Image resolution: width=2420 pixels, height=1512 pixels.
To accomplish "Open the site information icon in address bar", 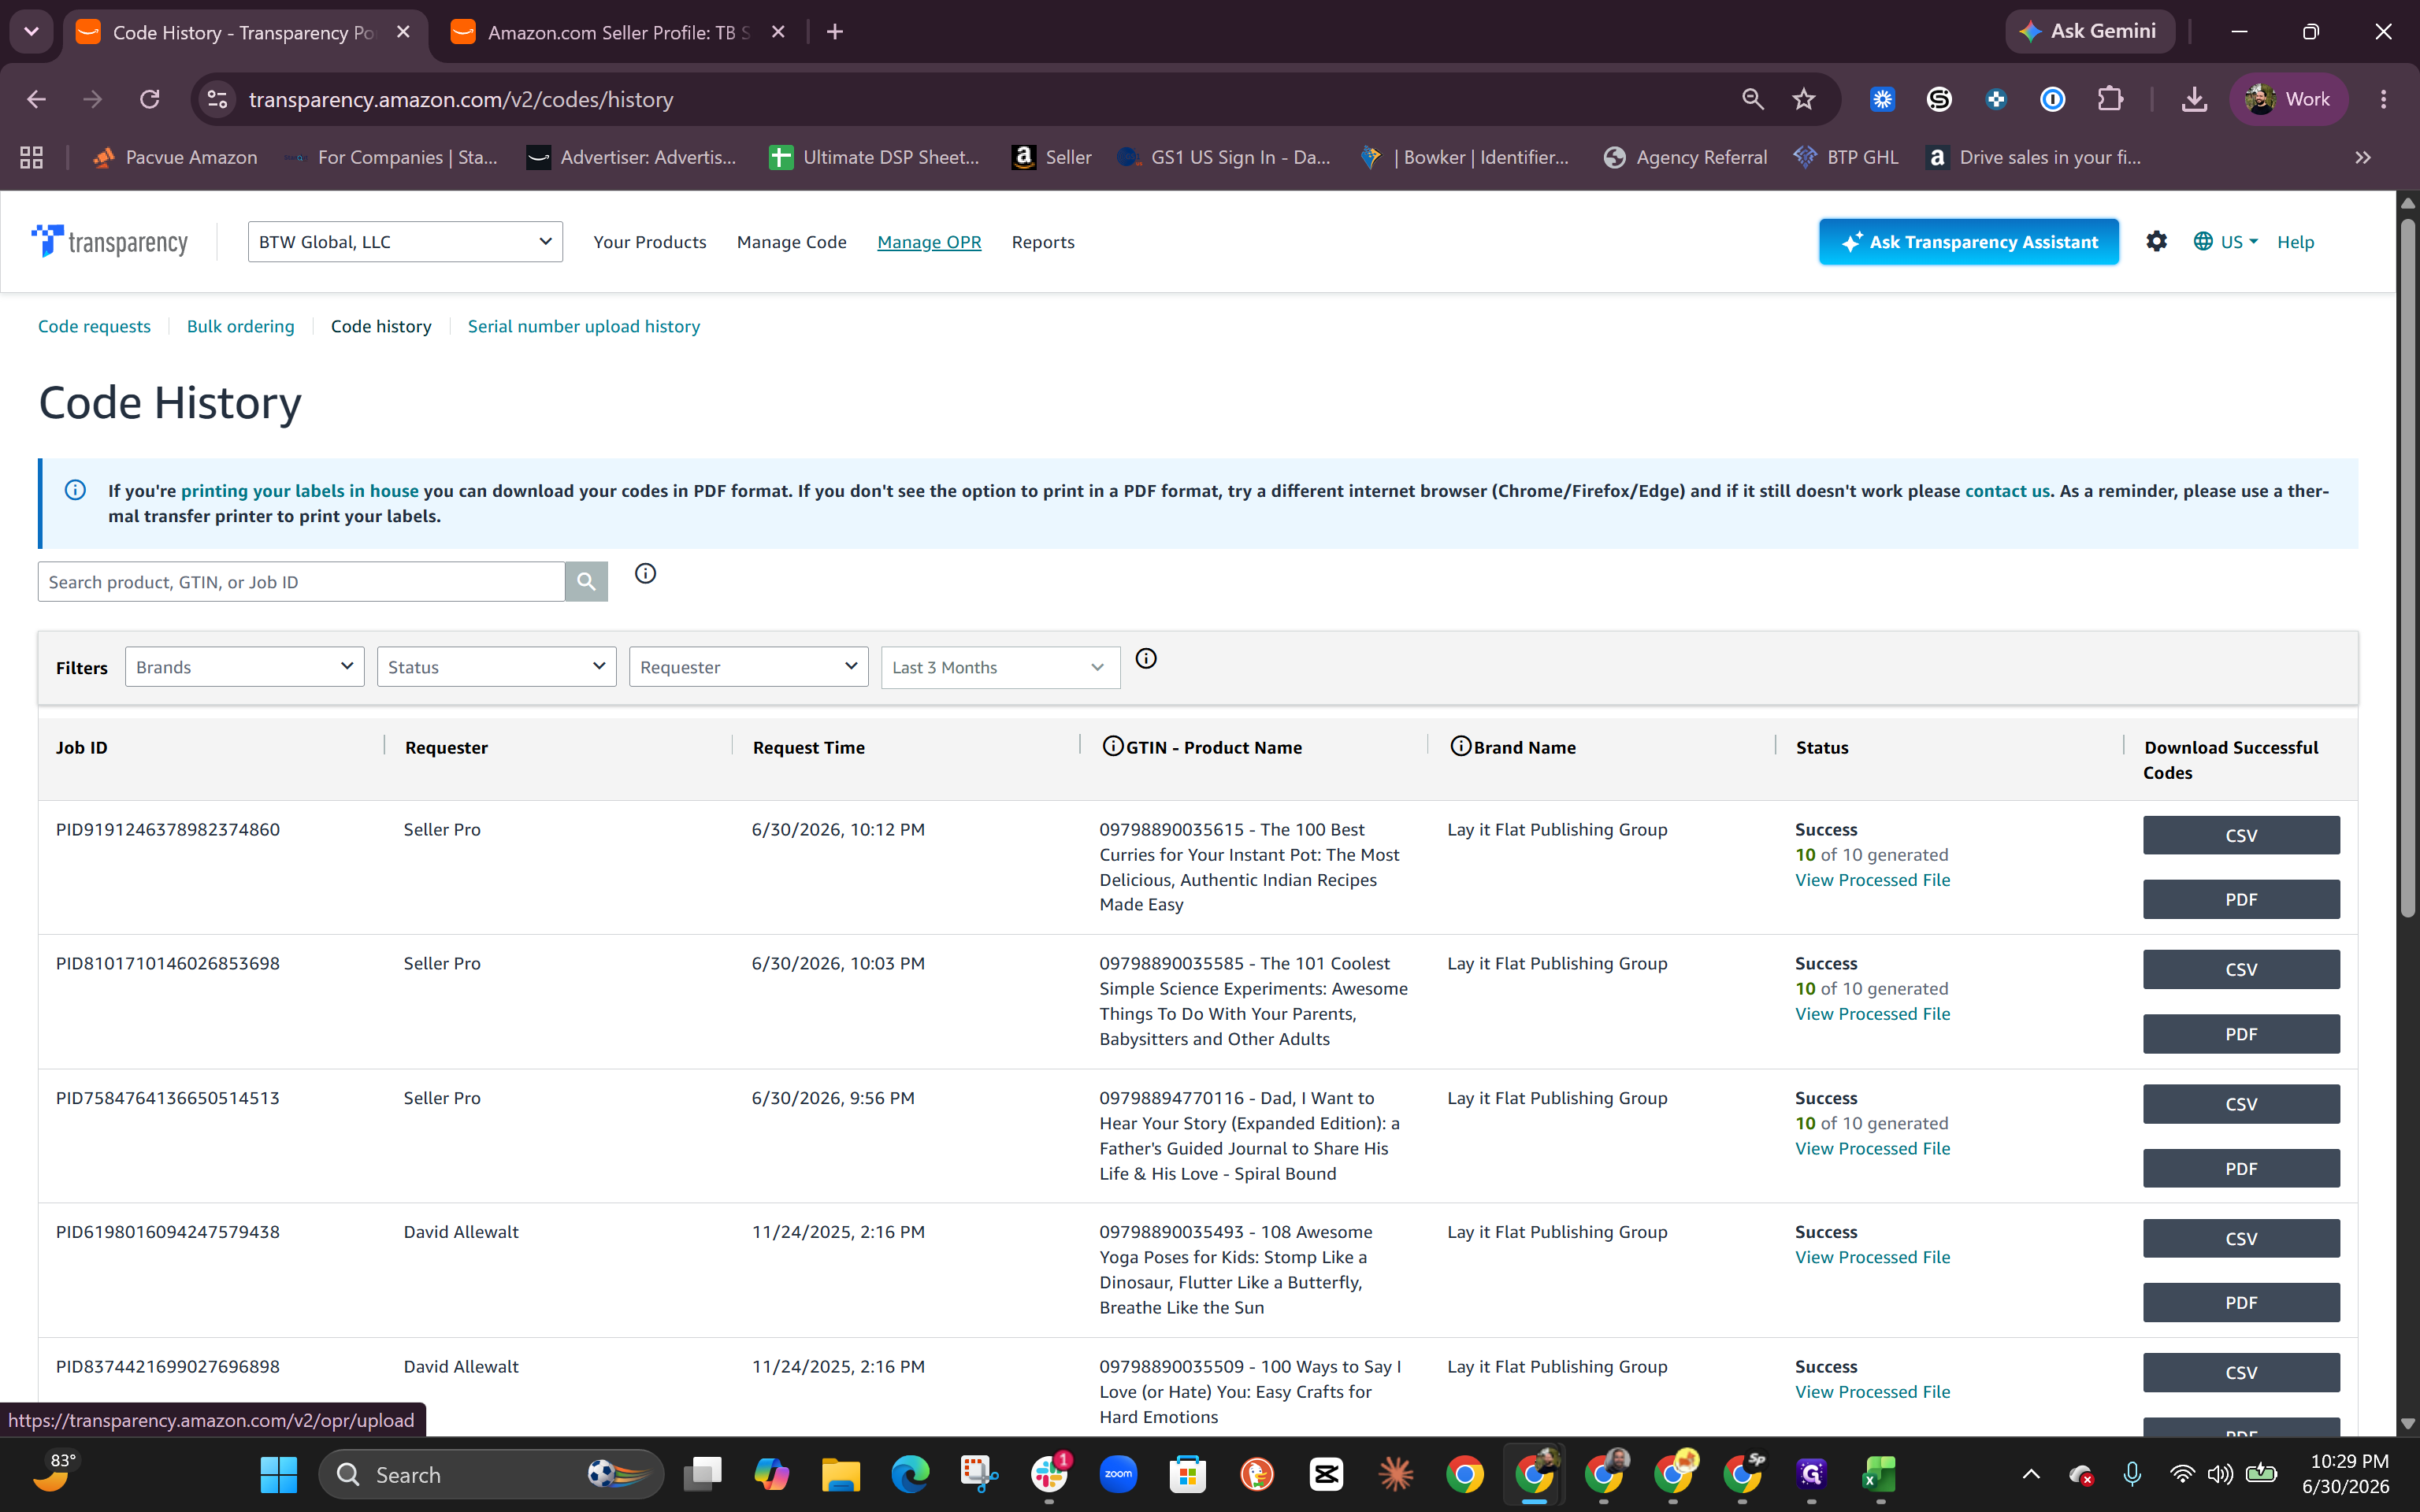I will pyautogui.click(x=217, y=99).
